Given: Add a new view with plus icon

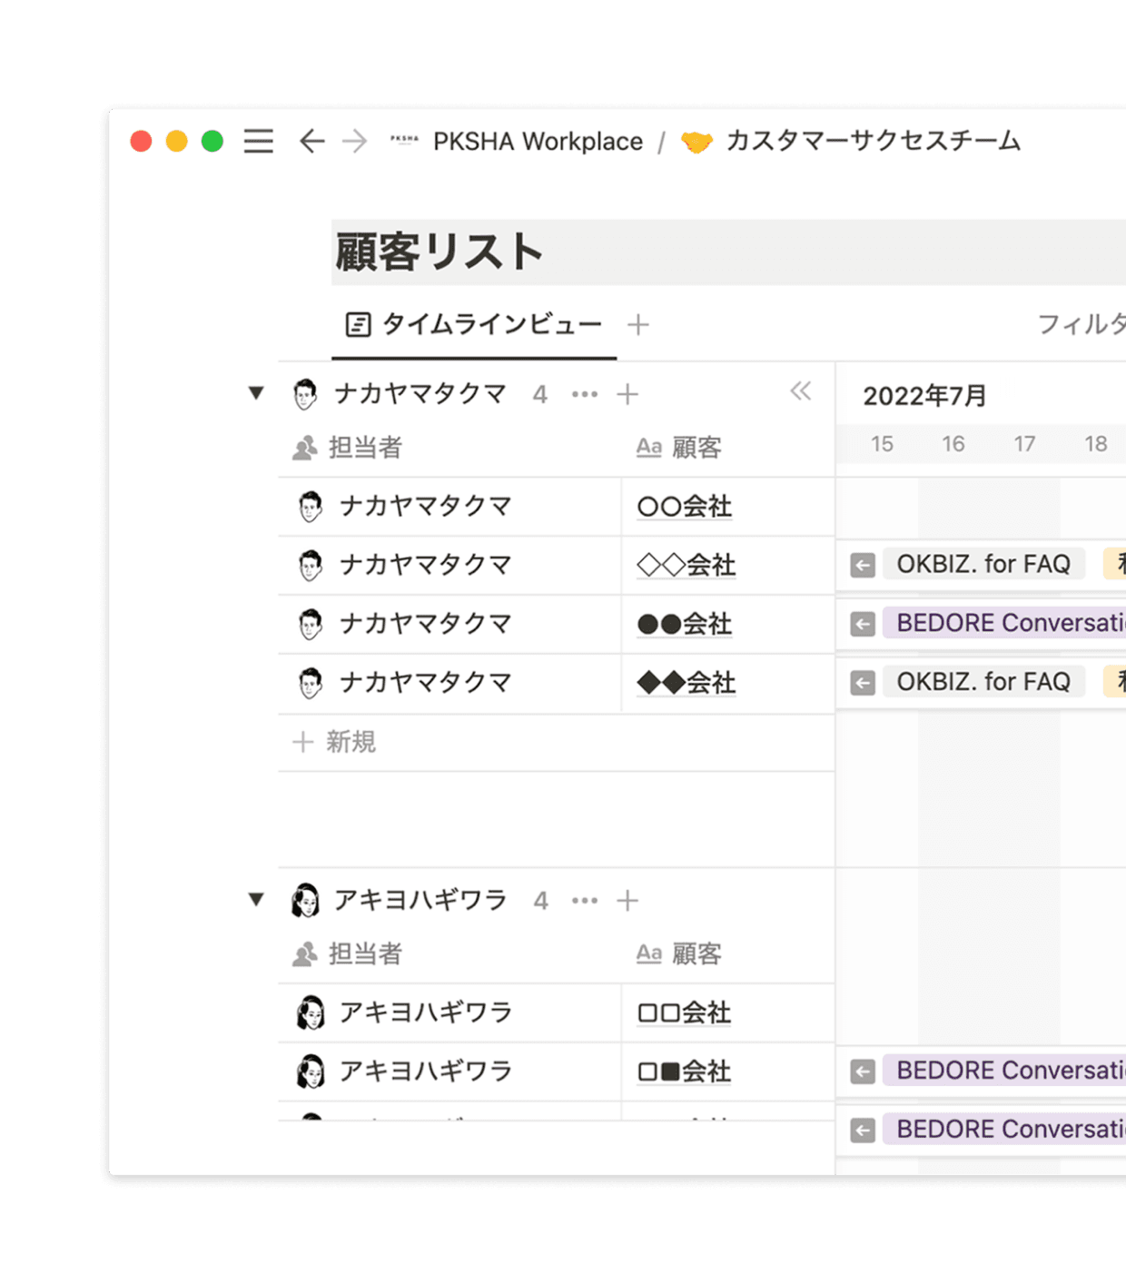Looking at the screenshot, I should [638, 325].
